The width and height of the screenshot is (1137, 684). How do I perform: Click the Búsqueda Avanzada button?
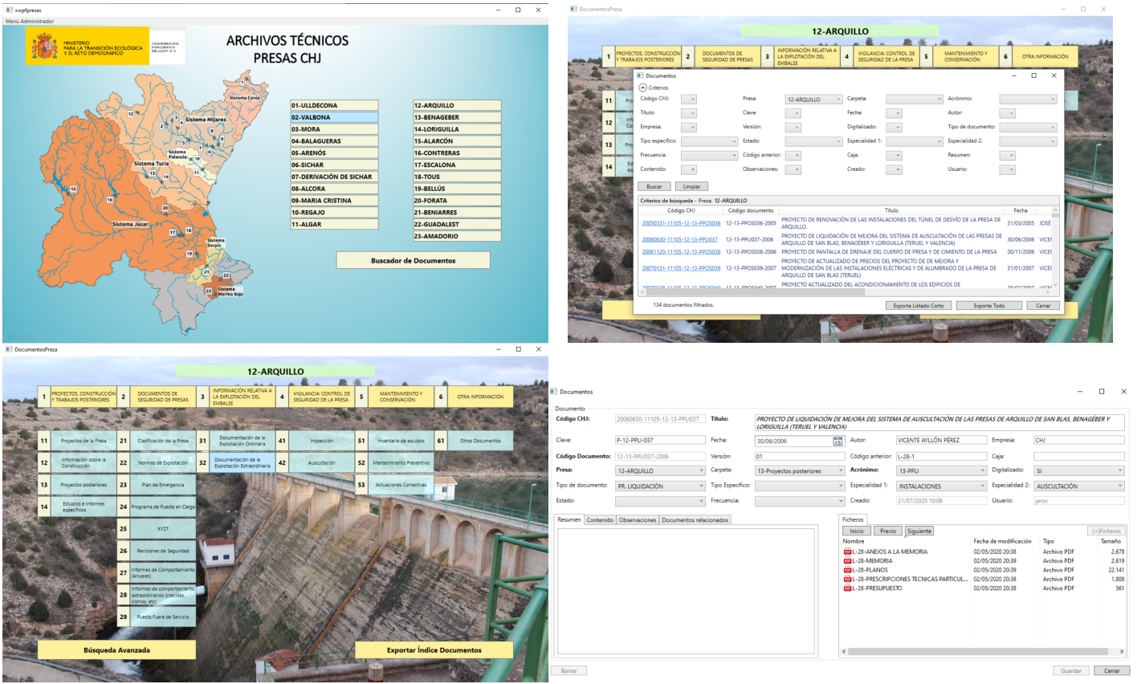click(x=116, y=650)
